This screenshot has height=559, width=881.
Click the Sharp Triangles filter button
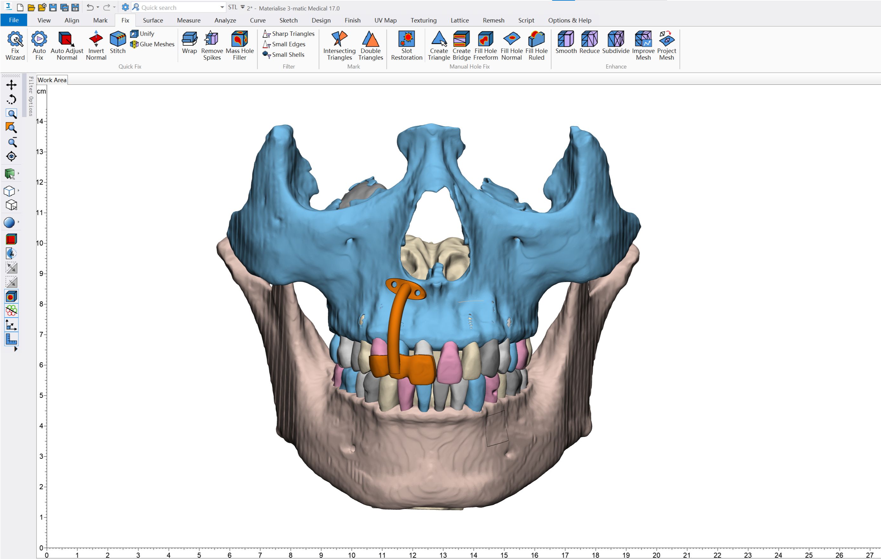[288, 34]
